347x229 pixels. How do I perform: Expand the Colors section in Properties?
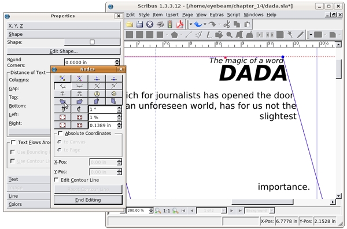tap(29, 204)
